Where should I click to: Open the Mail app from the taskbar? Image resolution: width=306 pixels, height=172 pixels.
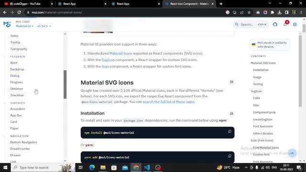[x=125, y=168]
